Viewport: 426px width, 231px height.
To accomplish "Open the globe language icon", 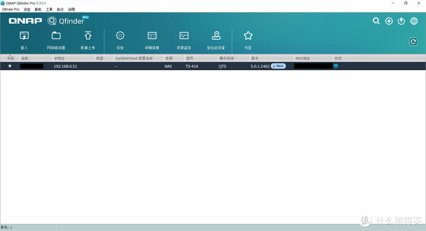I will pyautogui.click(x=414, y=21).
